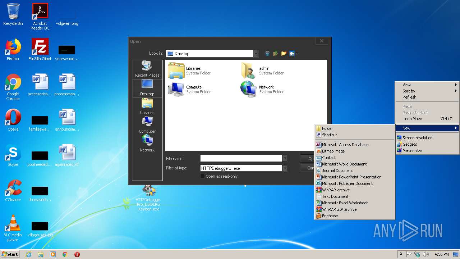The width and height of the screenshot is (460, 259).
Task: Create Microsoft Access Database item
Action: tap(354, 145)
